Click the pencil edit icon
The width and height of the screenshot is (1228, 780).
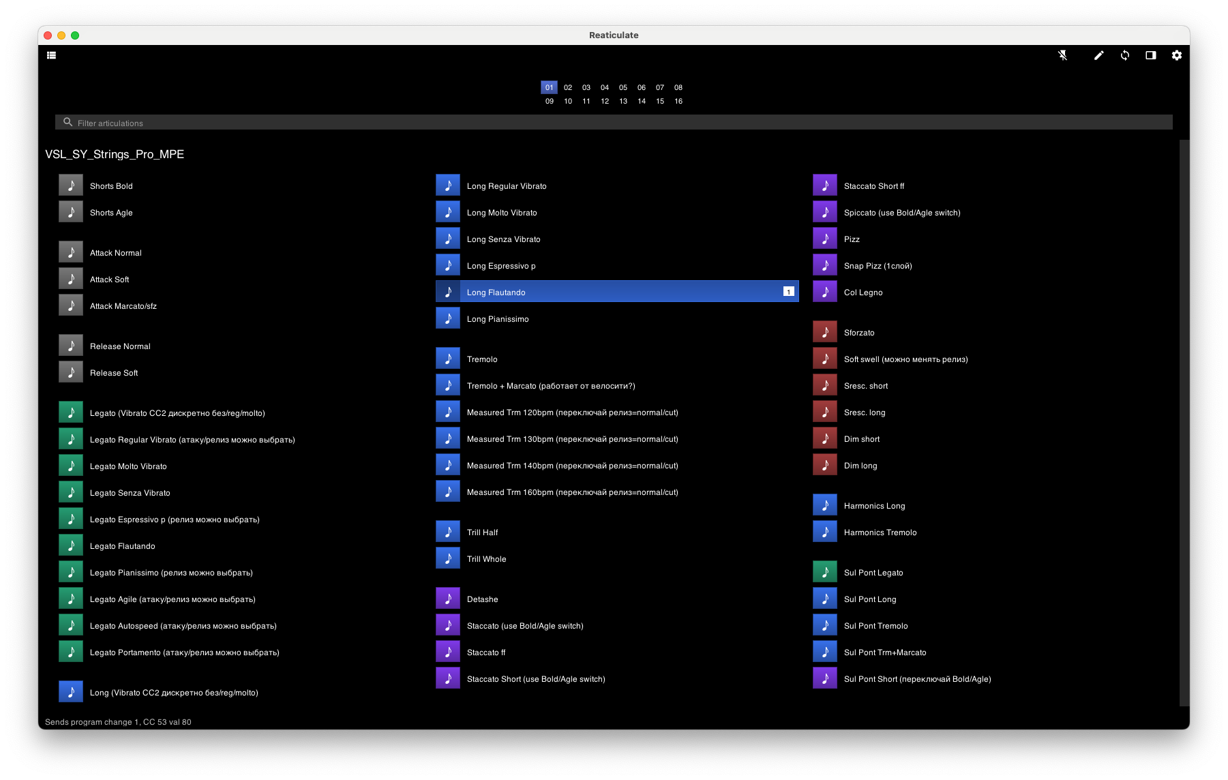tap(1098, 55)
